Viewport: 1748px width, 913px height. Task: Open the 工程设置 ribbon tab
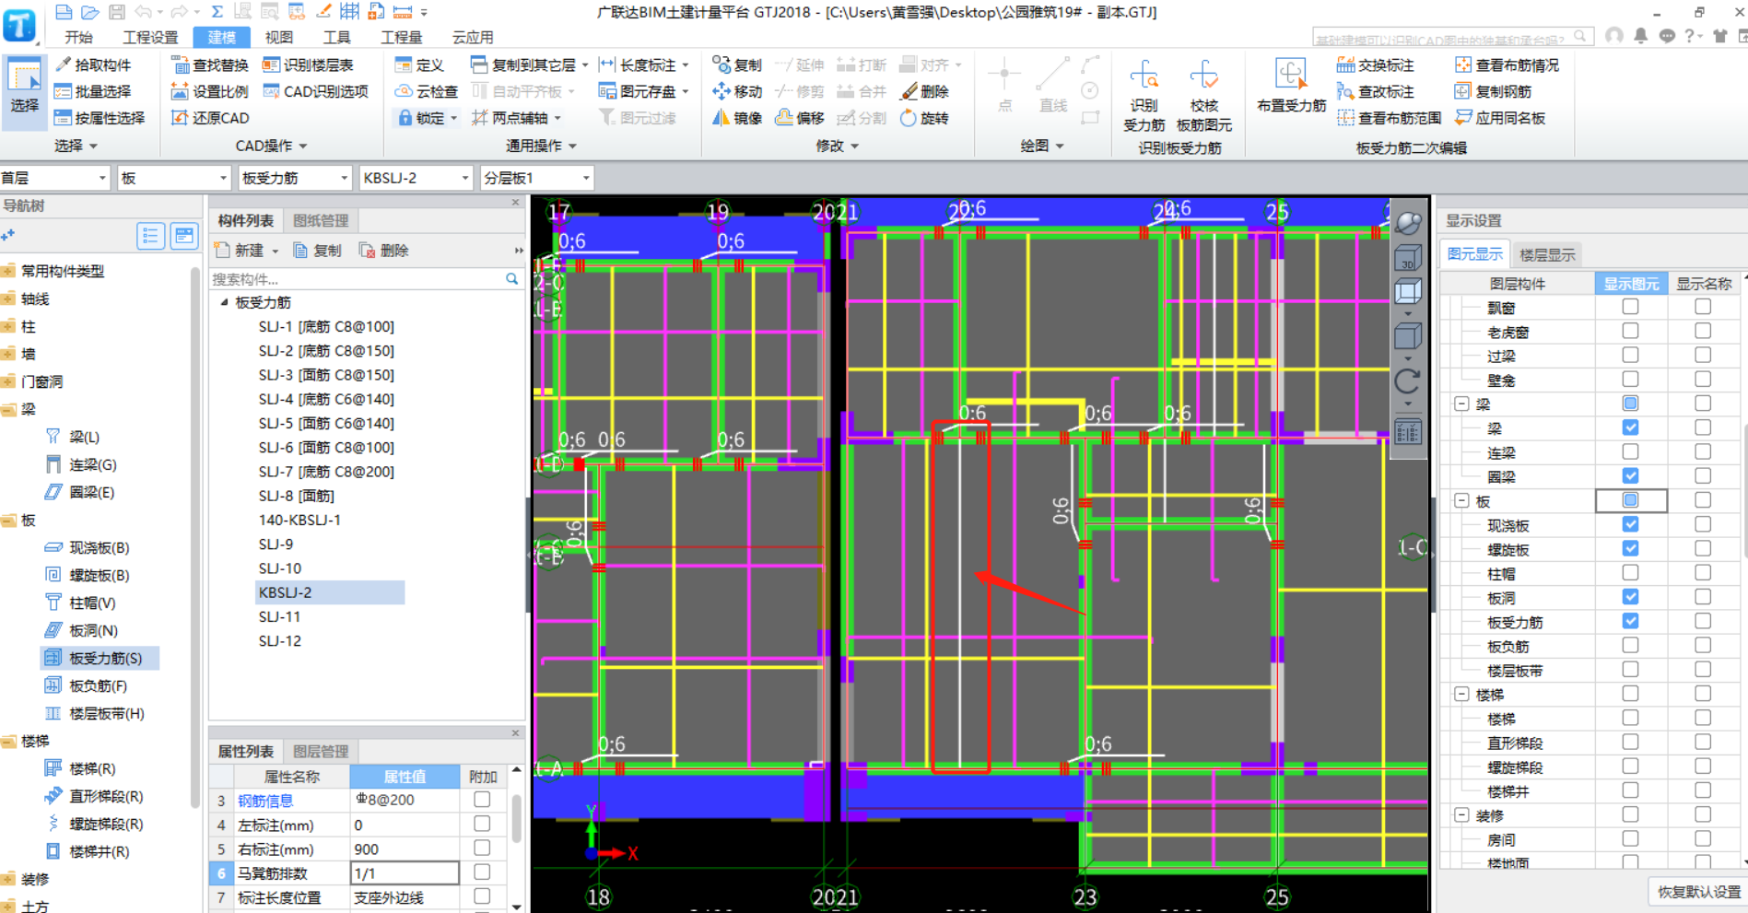pyautogui.click(x=150, y=37)
